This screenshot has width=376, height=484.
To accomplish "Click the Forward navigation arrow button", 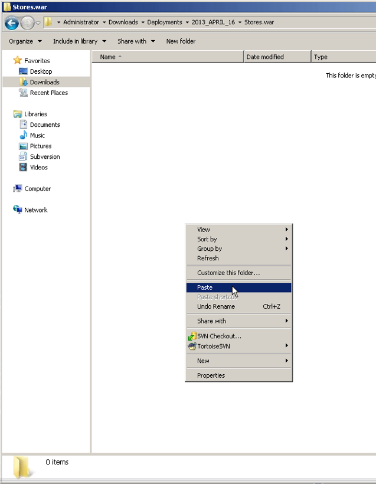I will point(27,23).
